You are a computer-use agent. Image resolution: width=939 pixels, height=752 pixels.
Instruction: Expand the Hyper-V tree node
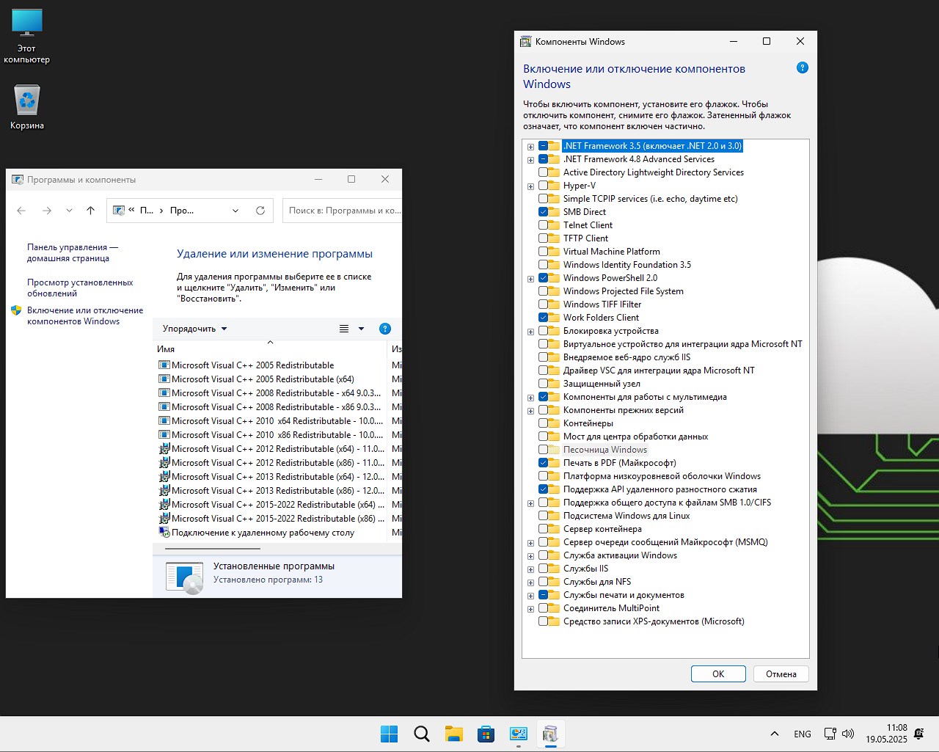click(530, 186)
